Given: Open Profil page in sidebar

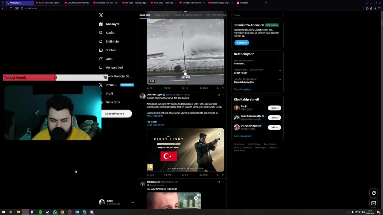Looking at the screenshot, I should point(109,93).
